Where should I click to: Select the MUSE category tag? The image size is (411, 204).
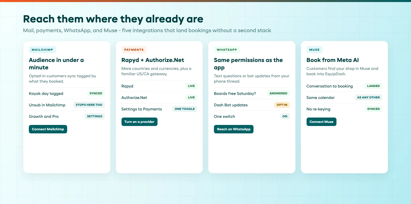coord(315,50)
